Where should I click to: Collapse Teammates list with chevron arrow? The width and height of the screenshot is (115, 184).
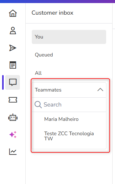(100, 90)
